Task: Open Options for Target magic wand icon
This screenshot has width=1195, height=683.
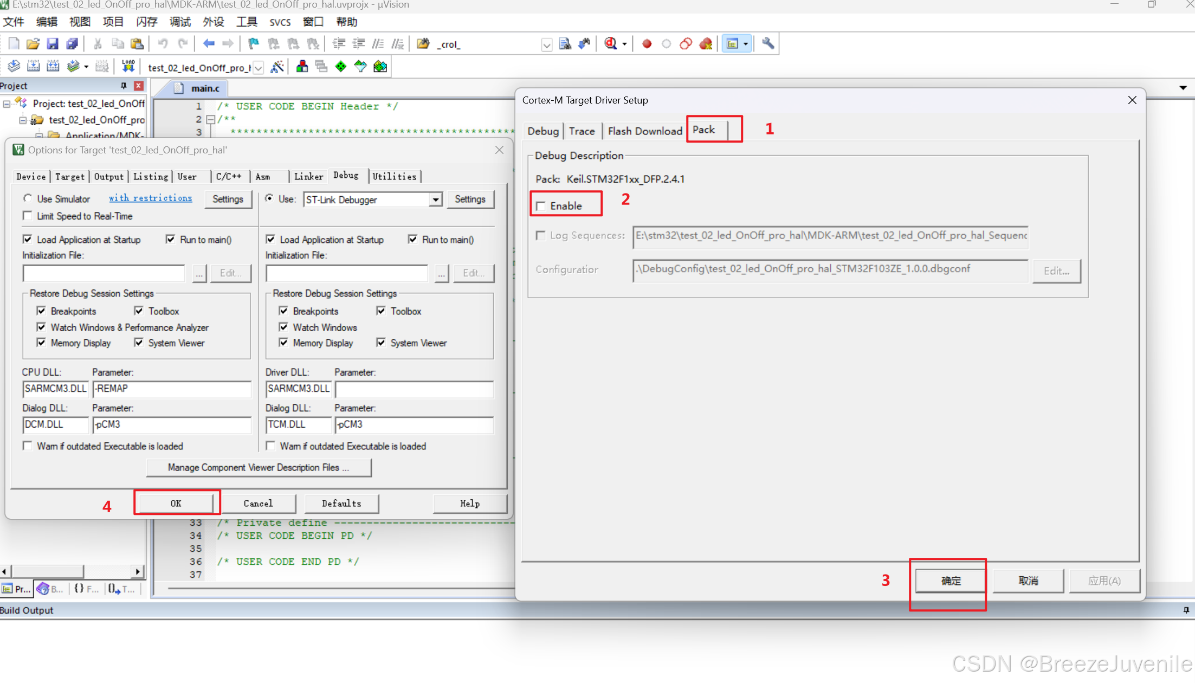Action: click(x=277, y=67)
